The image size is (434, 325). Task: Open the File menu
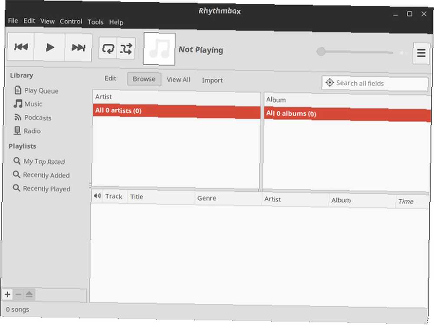coord(13,21)
